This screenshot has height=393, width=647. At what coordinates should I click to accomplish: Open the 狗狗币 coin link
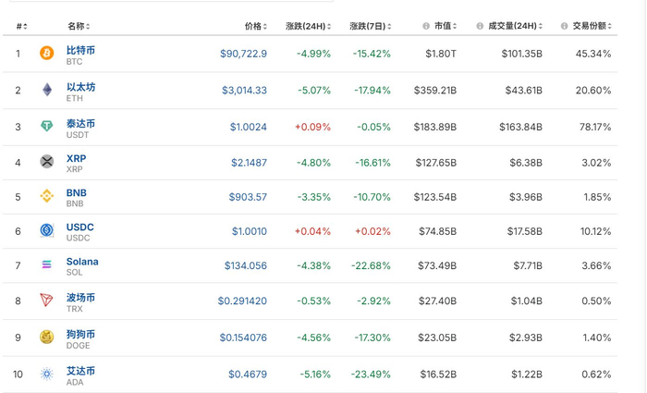click(x=80, y=335)
